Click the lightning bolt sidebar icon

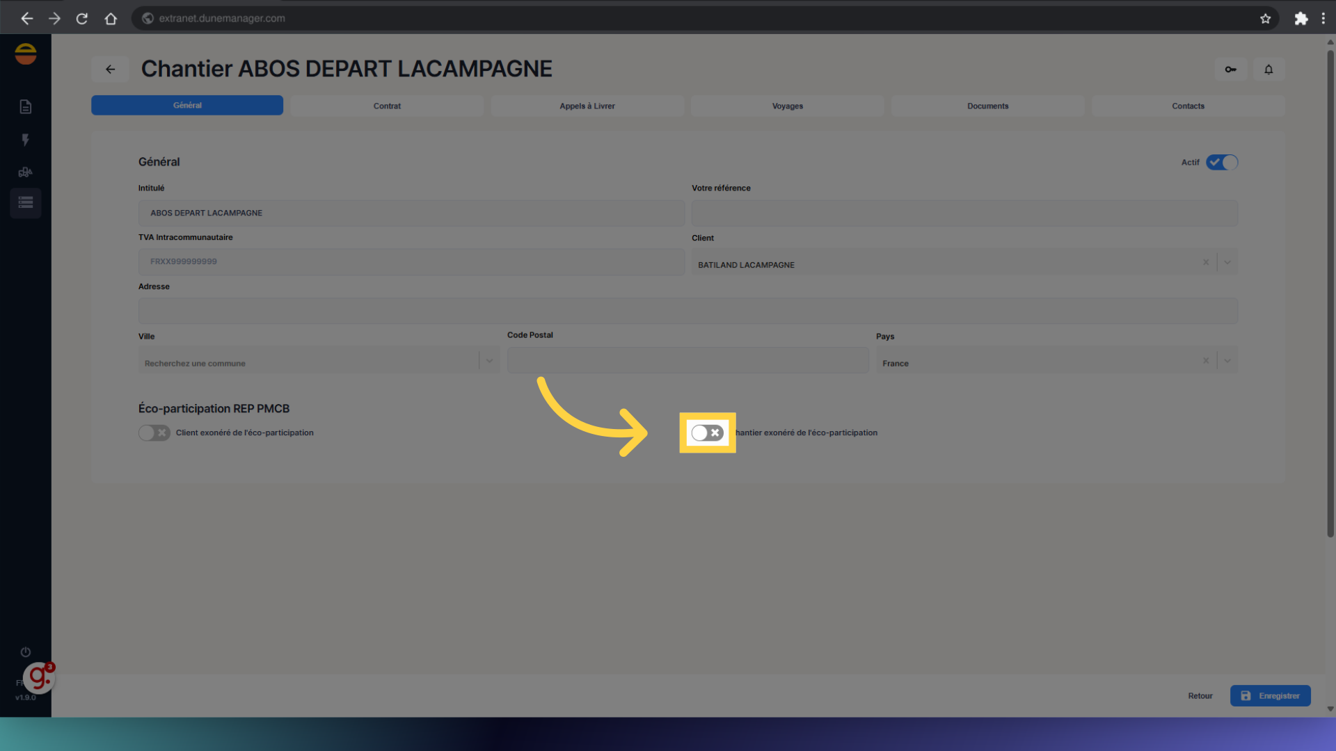click(x=26, y=140)
